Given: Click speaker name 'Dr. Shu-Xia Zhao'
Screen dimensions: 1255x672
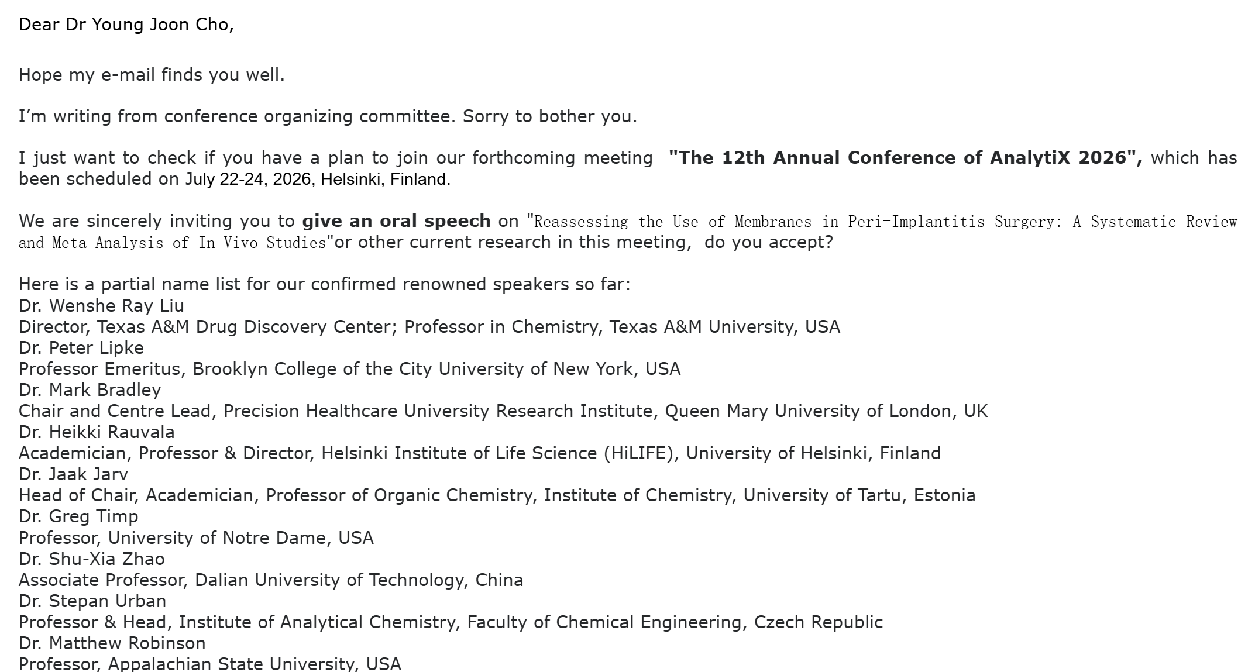Looking at the screenshot, I should click(92, 559).
